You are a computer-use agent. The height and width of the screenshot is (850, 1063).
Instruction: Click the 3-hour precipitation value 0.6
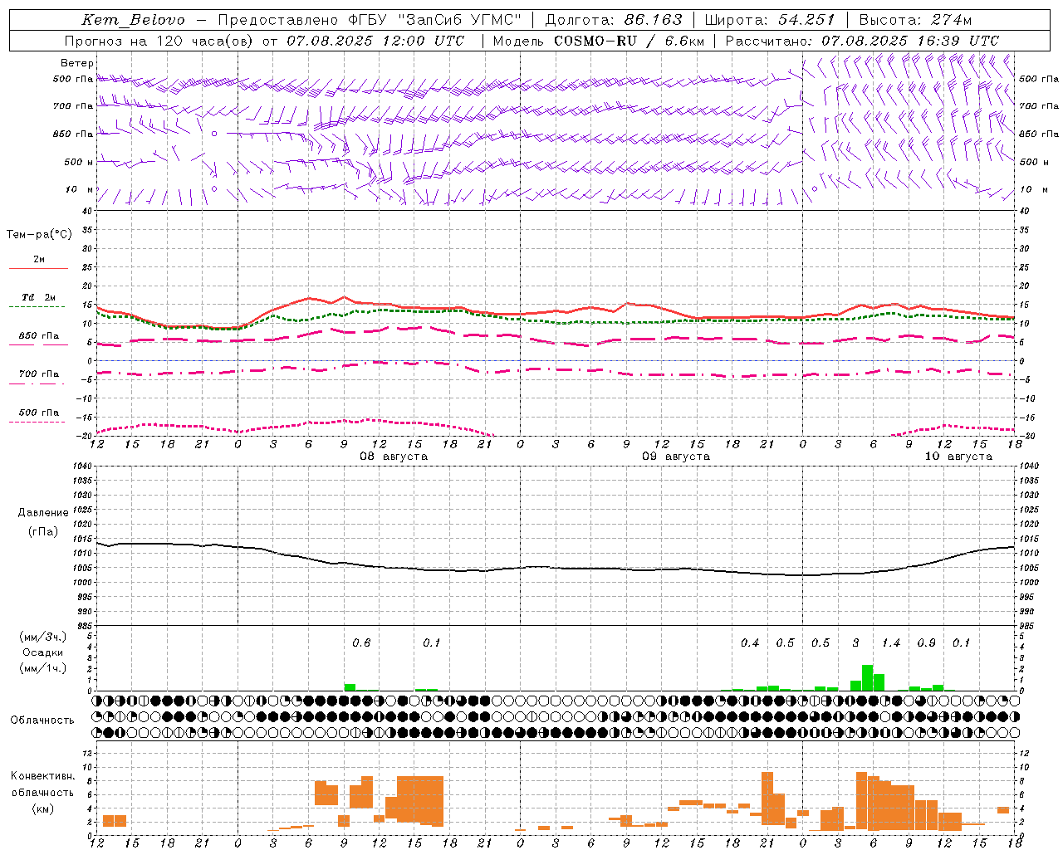click(361, 643)
